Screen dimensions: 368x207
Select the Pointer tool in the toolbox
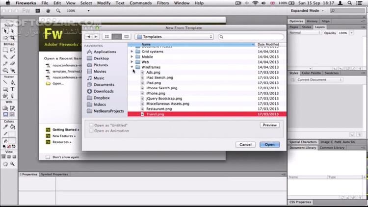tap(5, 30)
